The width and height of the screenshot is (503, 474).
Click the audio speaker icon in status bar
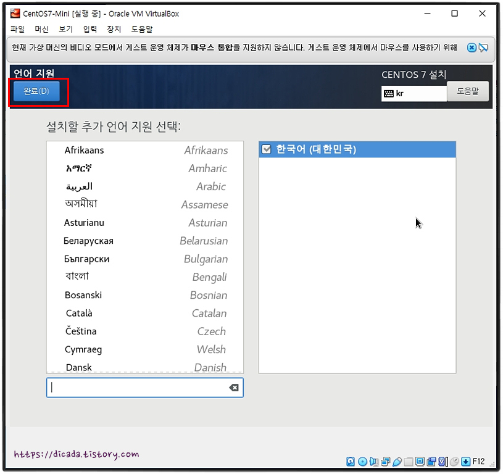pos(374,462)
